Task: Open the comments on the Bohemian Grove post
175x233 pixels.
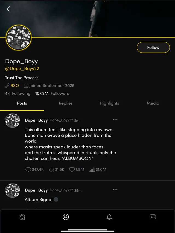Action: tap(28, 169)
